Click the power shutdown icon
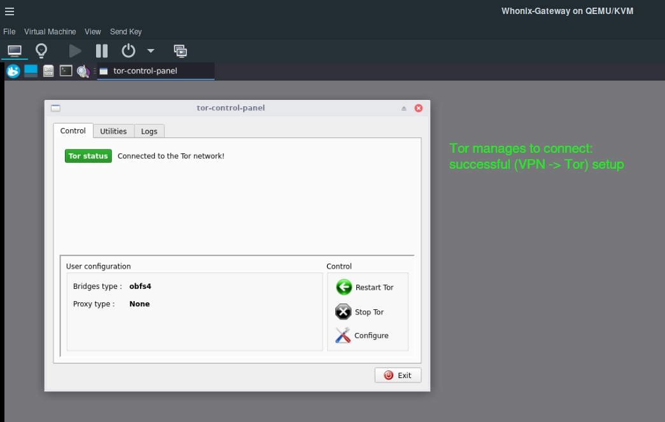The width and height of the screenshot is (665, 422). [129, 52]
